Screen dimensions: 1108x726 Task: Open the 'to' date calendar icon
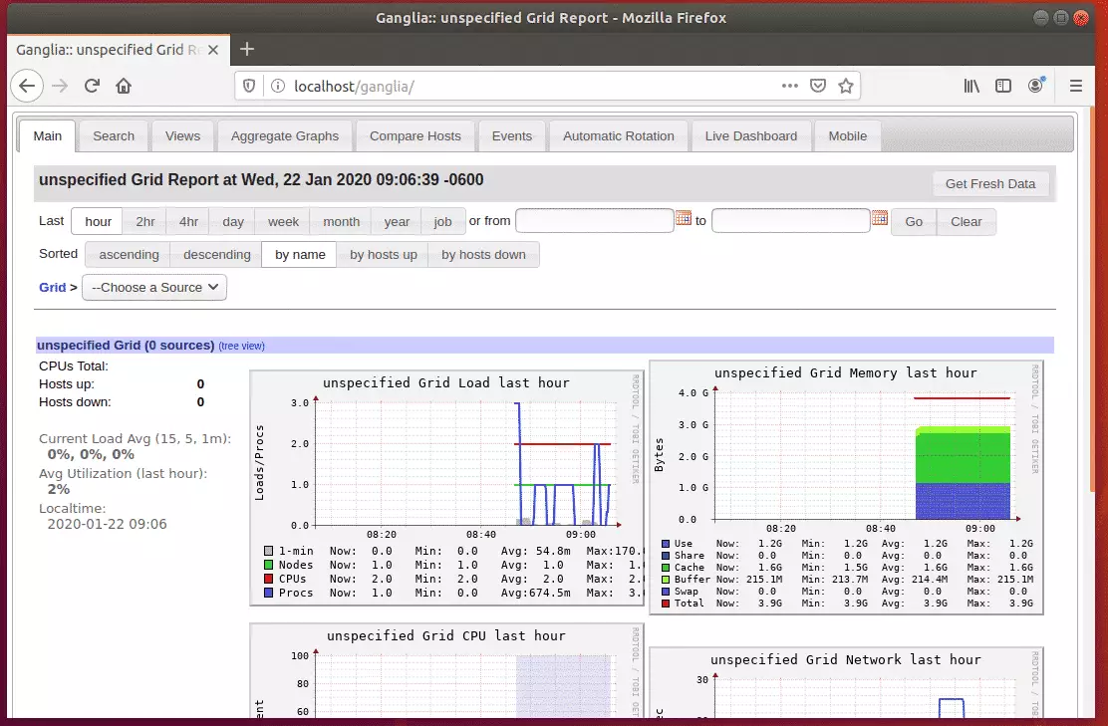click(880, 218)
